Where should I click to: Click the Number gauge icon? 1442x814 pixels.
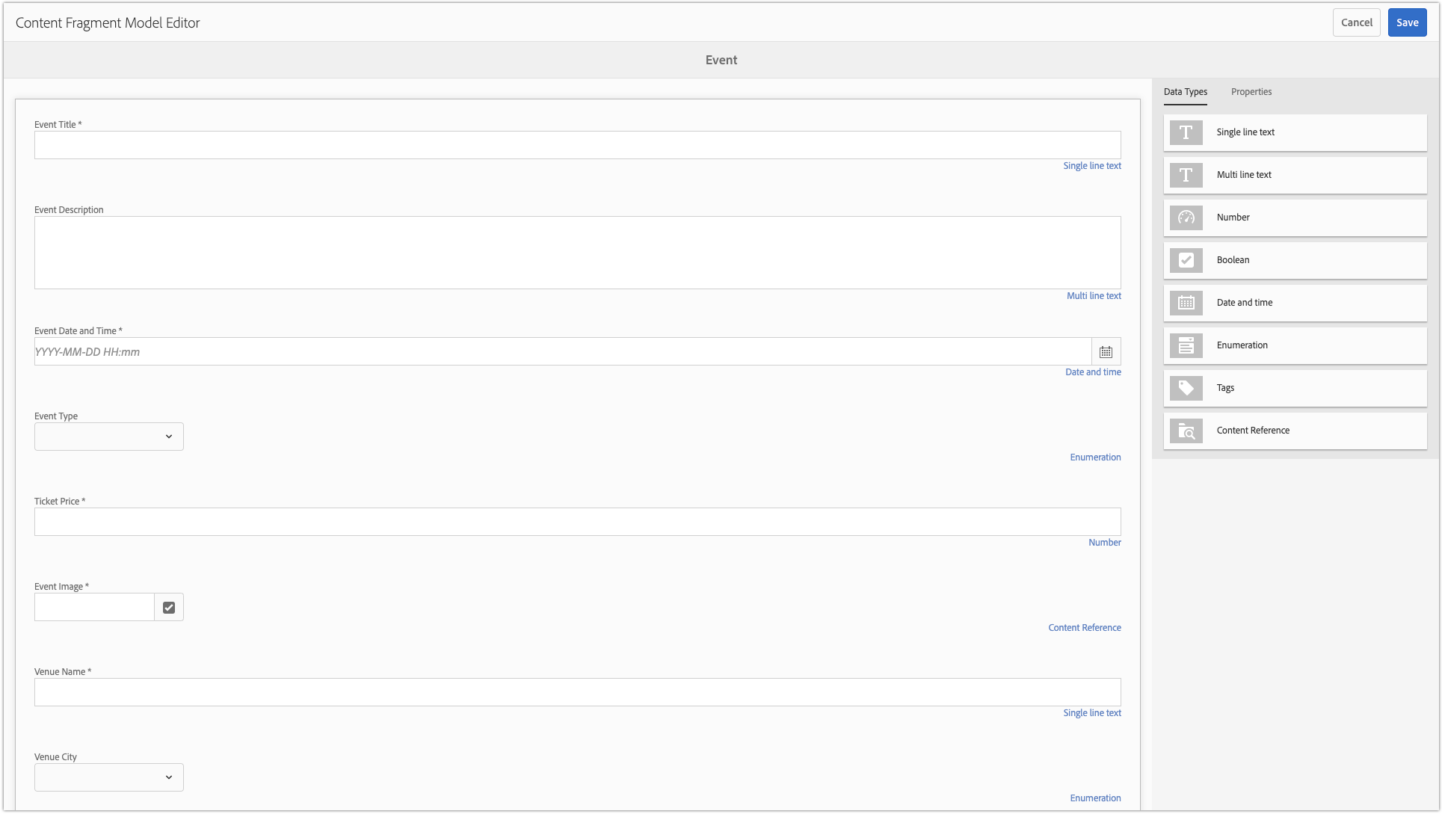tap(1186, 218)
